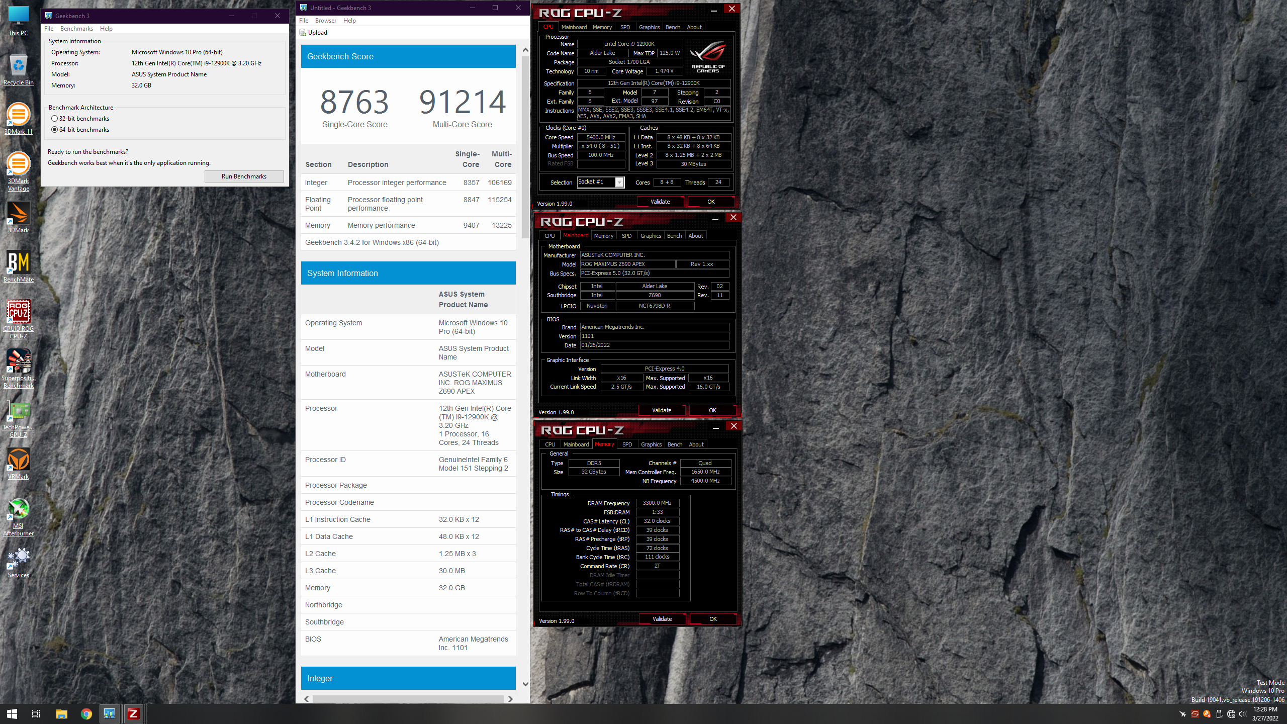Open File menu in Untitled Geekbench window
Screen dimensions: 1287x724
(304, 21)
